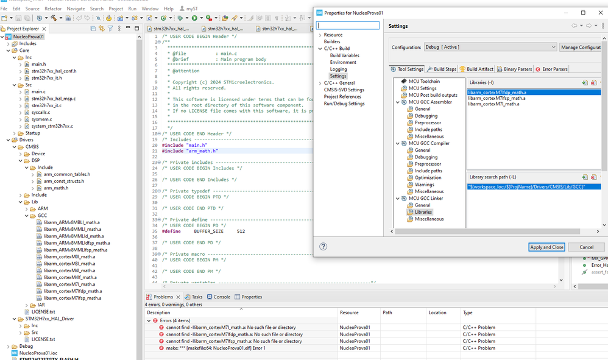Click Apply and Close button

click(546, 247)
